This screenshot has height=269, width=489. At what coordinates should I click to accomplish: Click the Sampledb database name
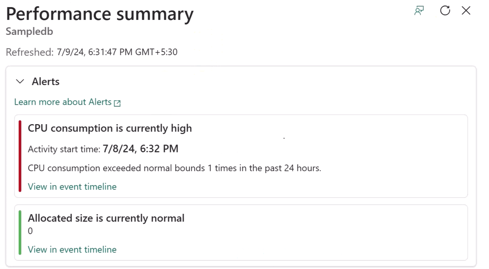29,32
